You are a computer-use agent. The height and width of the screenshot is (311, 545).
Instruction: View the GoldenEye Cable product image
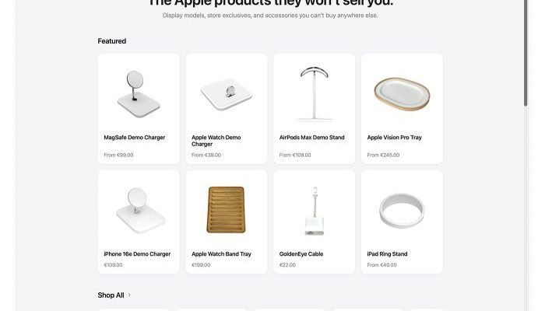315,211
